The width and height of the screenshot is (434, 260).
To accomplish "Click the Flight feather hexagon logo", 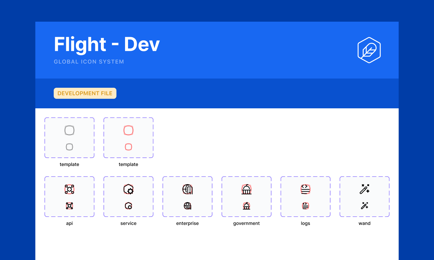I will (x=369, y=50).
